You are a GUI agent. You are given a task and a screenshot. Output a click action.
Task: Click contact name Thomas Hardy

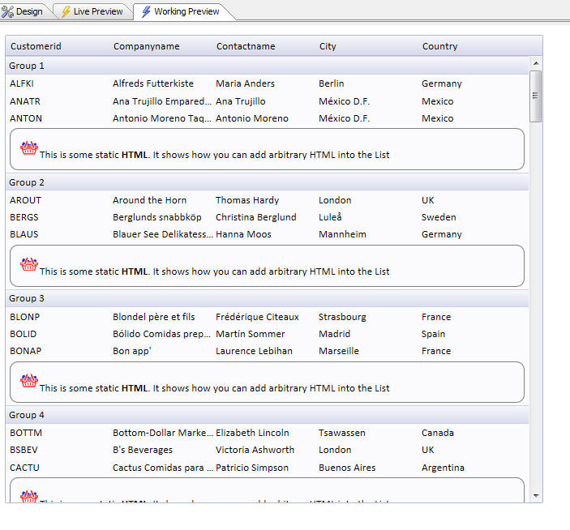coord(247,200)
